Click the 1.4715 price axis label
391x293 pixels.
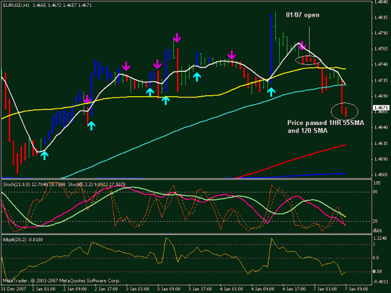click(381, 81)
